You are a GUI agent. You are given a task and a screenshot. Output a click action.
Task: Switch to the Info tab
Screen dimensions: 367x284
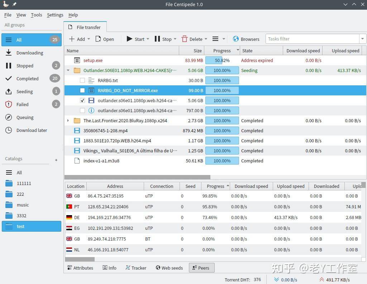[110, 268]
